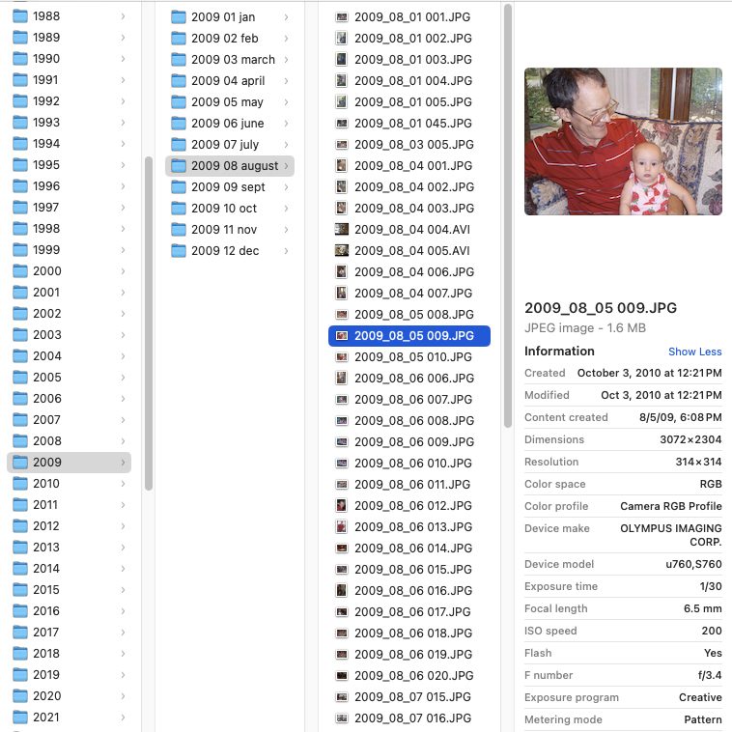Viewport: 732px width, 732px height.
Task: Expand the 2009 05 may chevron
Action: pyautogui.click(x=286, y=102)
